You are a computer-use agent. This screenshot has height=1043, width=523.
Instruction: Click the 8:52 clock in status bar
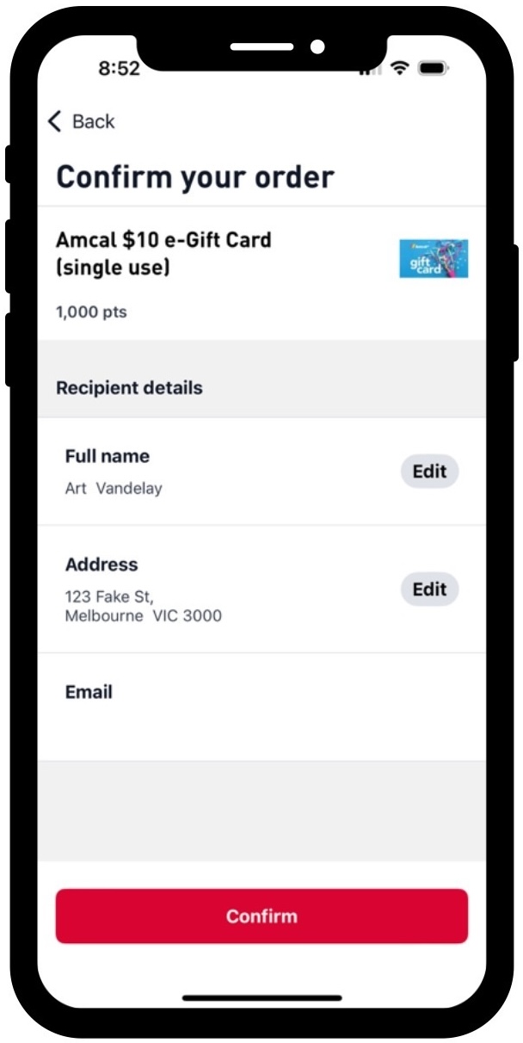coord(119,69)
